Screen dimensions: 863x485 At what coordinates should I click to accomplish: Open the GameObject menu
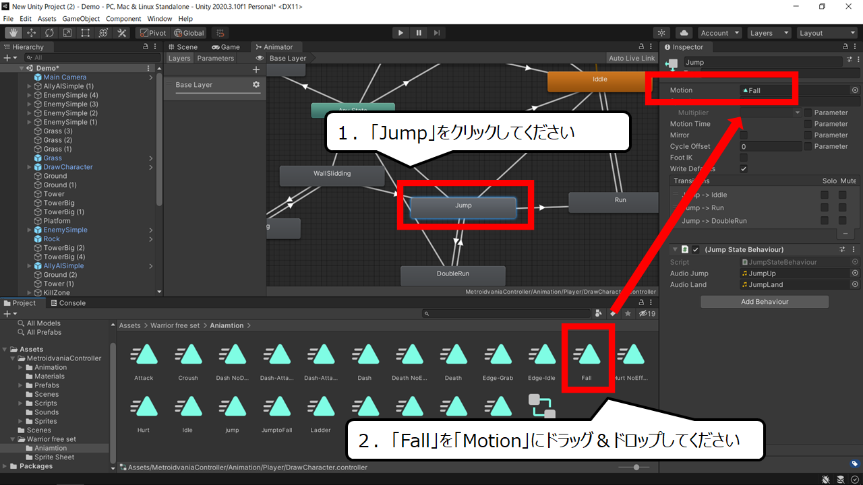(81, 19)
